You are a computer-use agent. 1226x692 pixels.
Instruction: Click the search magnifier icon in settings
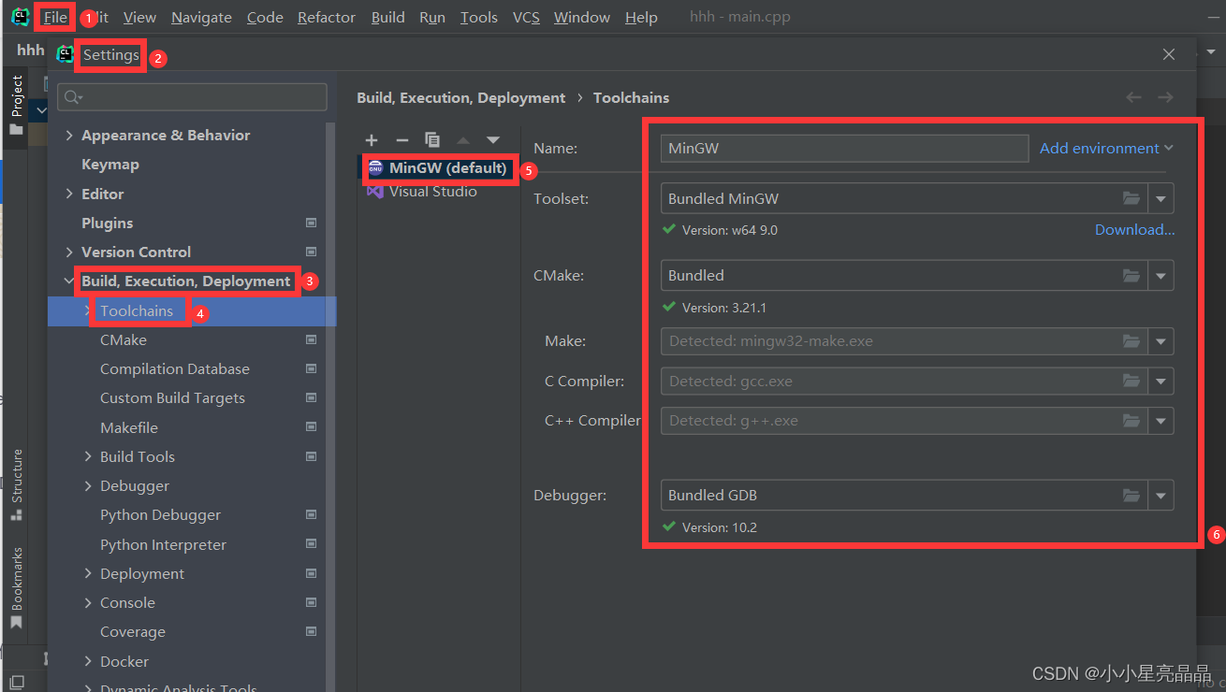(73, 97)
